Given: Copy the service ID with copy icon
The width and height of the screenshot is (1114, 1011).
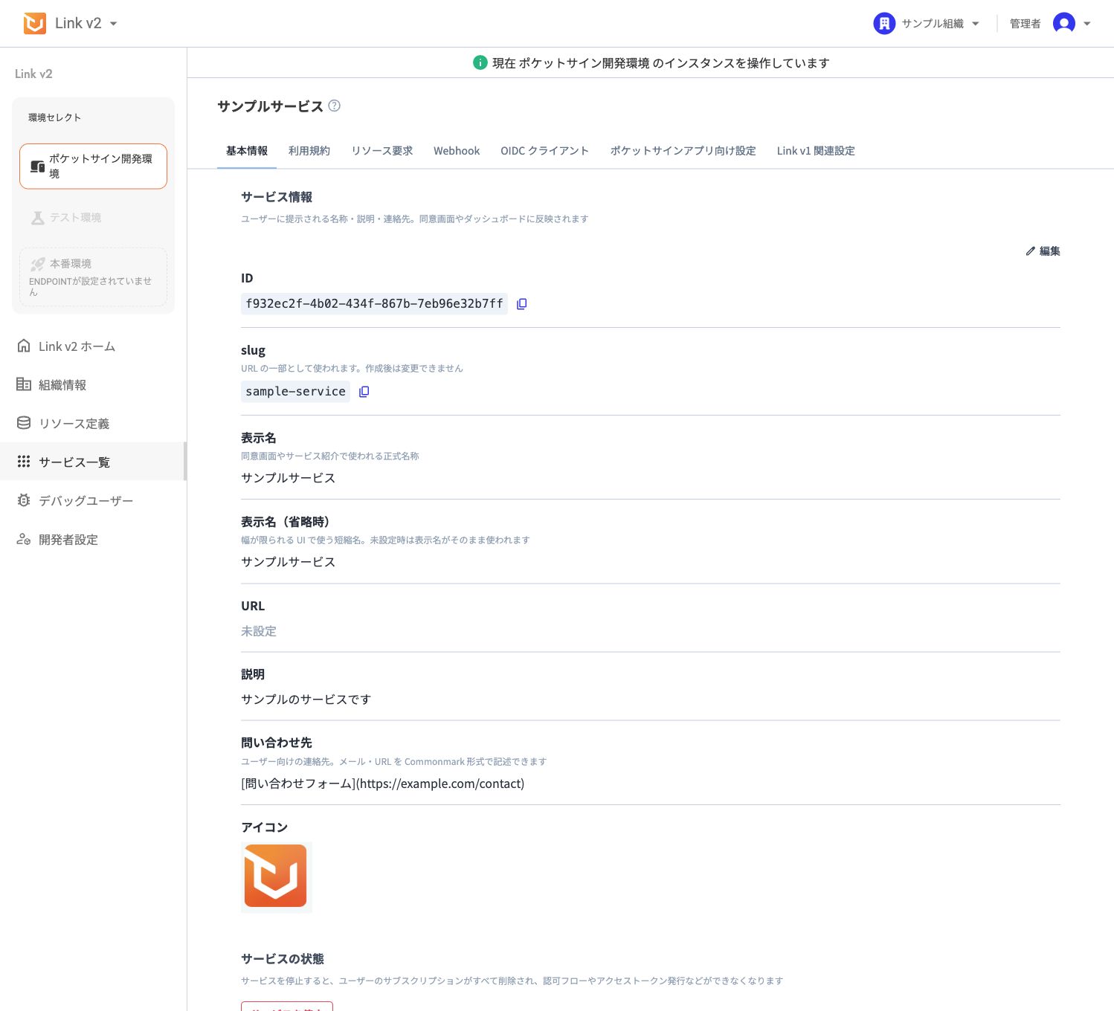Looking at the screenshot, I should (x=522, y=304).
